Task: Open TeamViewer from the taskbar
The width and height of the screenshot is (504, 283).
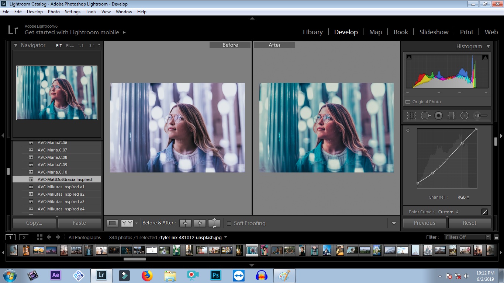Action: (238, 275)
